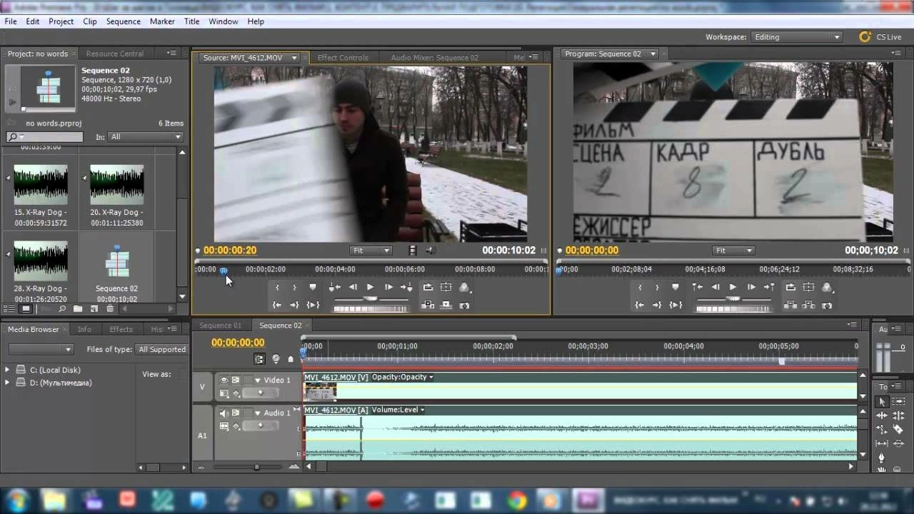This screenshot has width=914, height=514.
Task: Open the Project panel In: All dropdown
Action: pos(145,137)
